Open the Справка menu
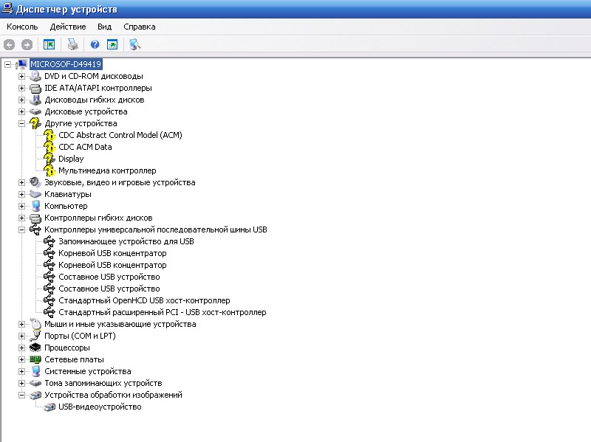Screen dimensions: 591x442 (x=140, y=27)
